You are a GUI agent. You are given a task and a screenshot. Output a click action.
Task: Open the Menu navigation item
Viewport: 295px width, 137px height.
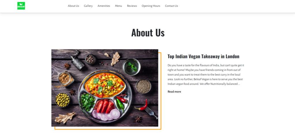click(118, 6)
